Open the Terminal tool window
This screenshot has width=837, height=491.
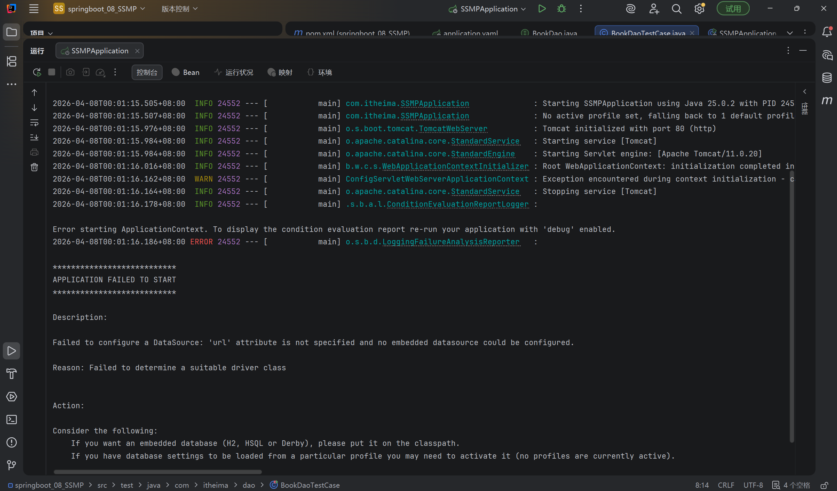point(12,420)
